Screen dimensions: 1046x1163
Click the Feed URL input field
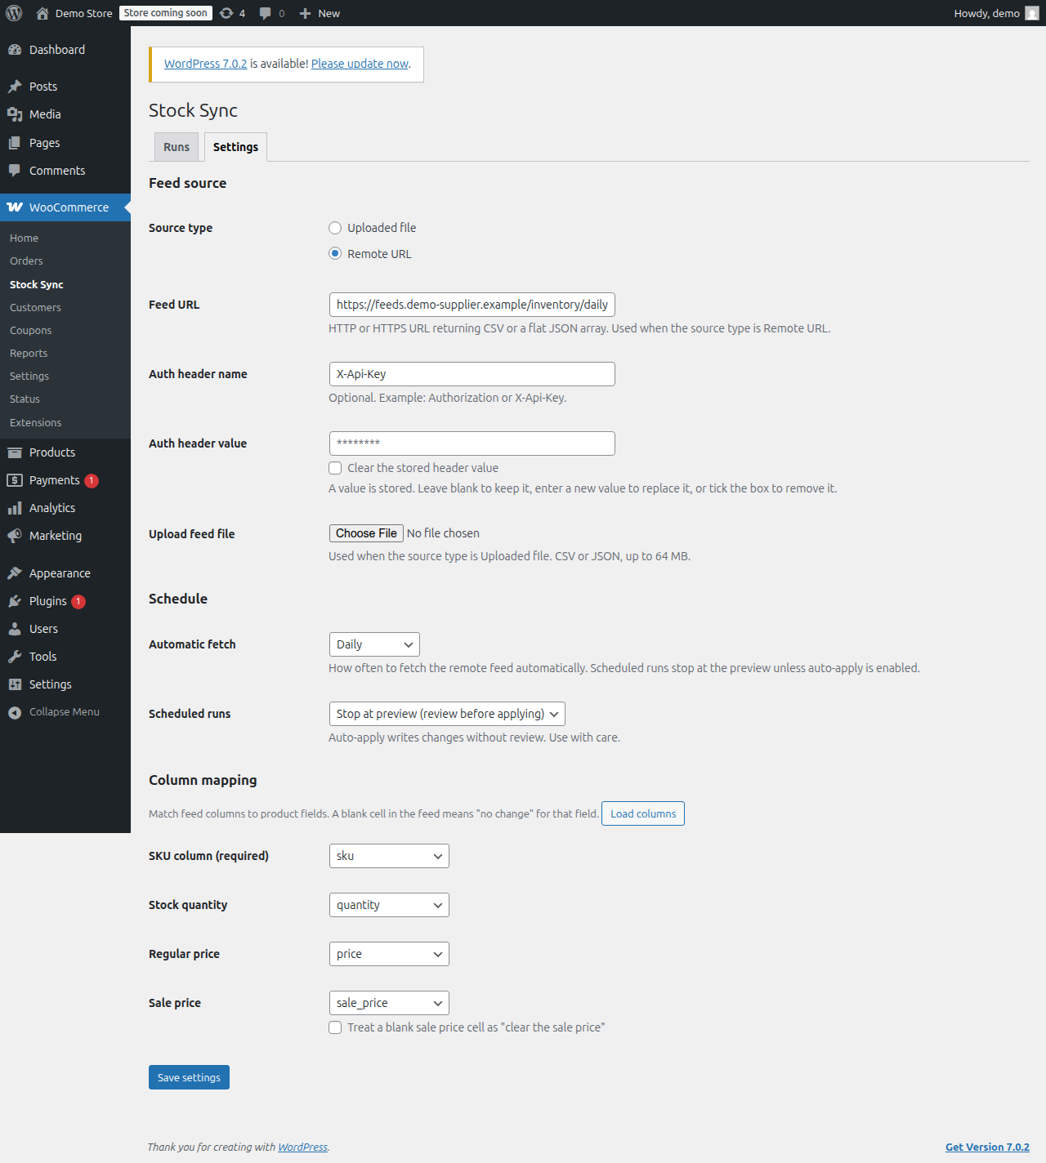coord(472,305)
